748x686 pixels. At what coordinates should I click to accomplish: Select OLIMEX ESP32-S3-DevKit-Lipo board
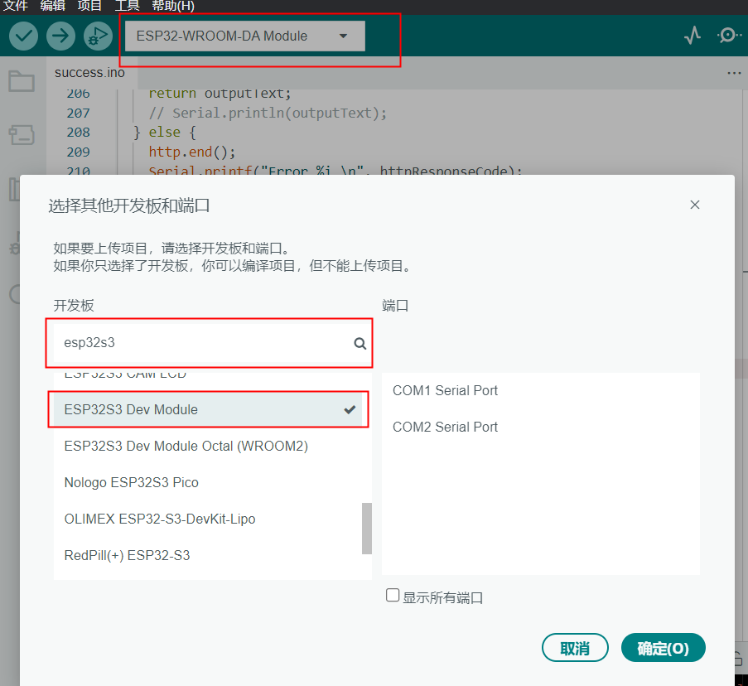[x=208, y=519]
